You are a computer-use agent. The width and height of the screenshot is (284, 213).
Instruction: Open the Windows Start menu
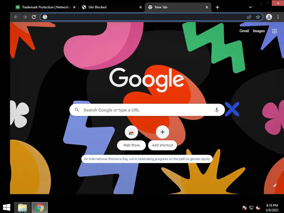click(x=7, y=207)
